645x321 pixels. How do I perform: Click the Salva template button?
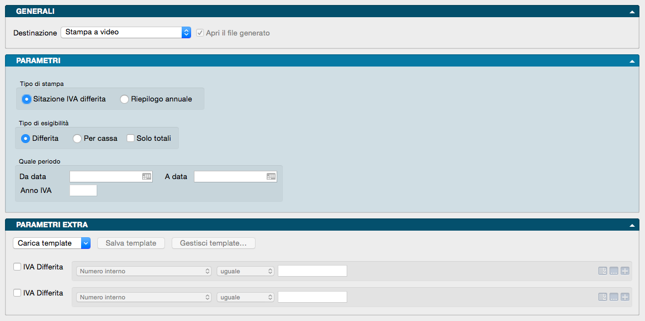[131, 243]
